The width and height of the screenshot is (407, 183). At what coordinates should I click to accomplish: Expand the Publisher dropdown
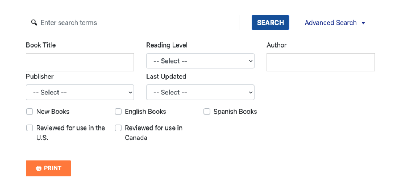coord(80,92)
